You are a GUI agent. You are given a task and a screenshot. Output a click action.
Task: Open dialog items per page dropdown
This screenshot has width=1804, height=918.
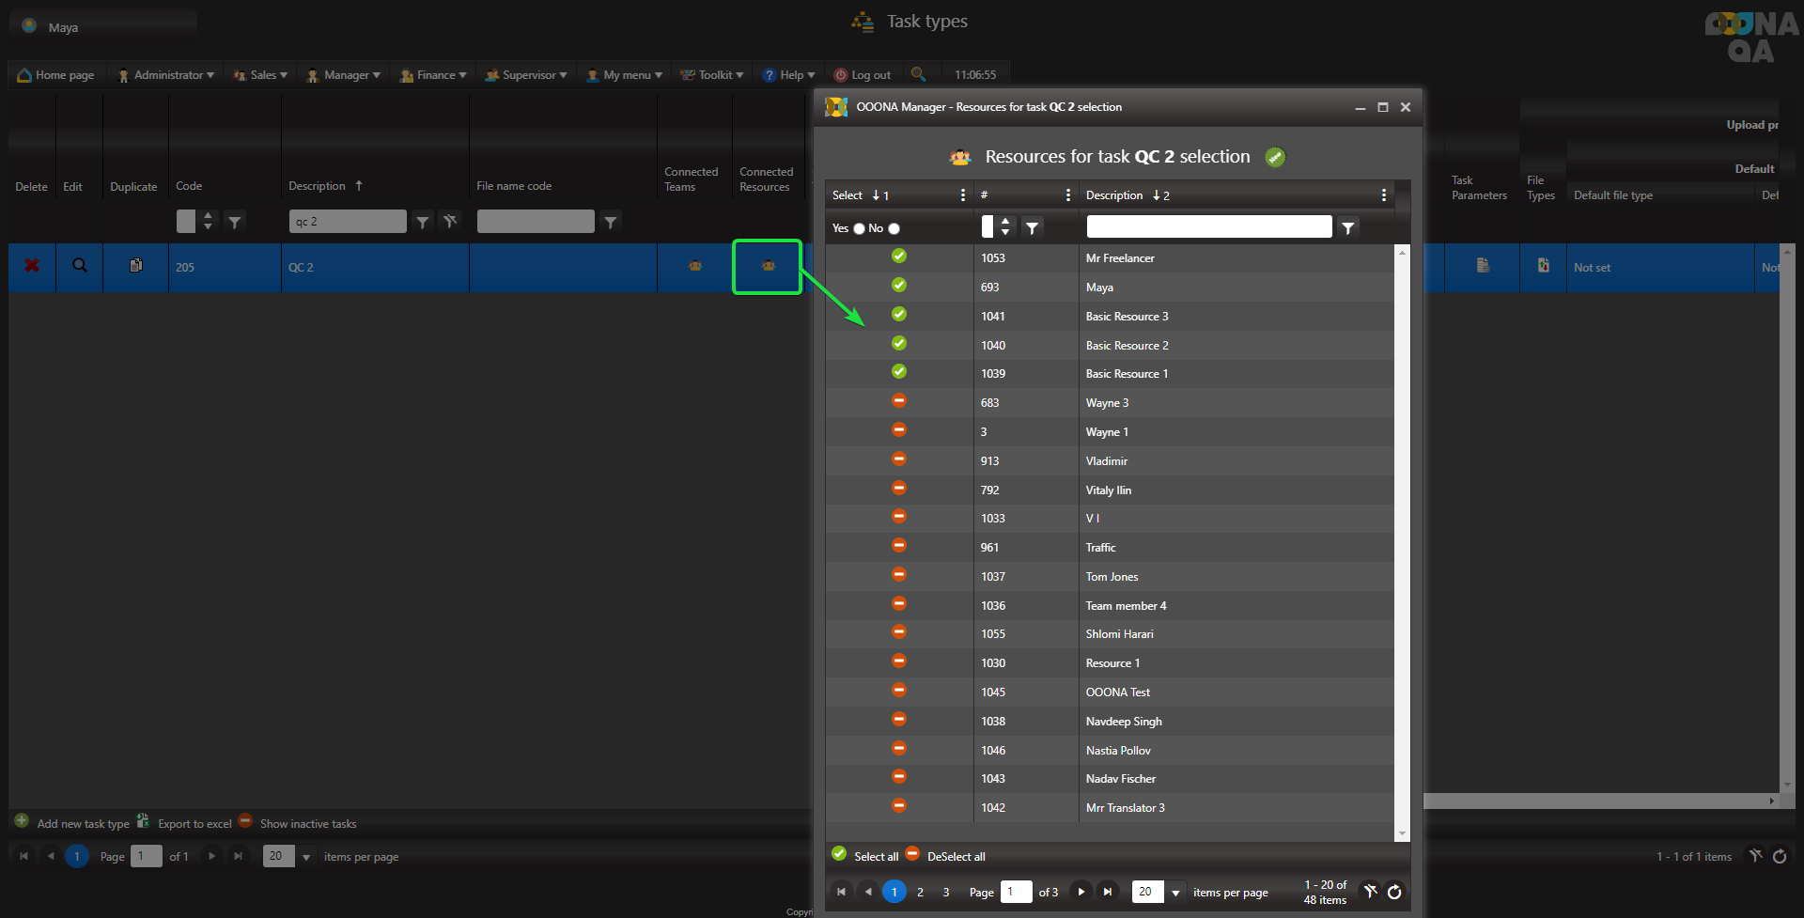tap(1175, 892)
